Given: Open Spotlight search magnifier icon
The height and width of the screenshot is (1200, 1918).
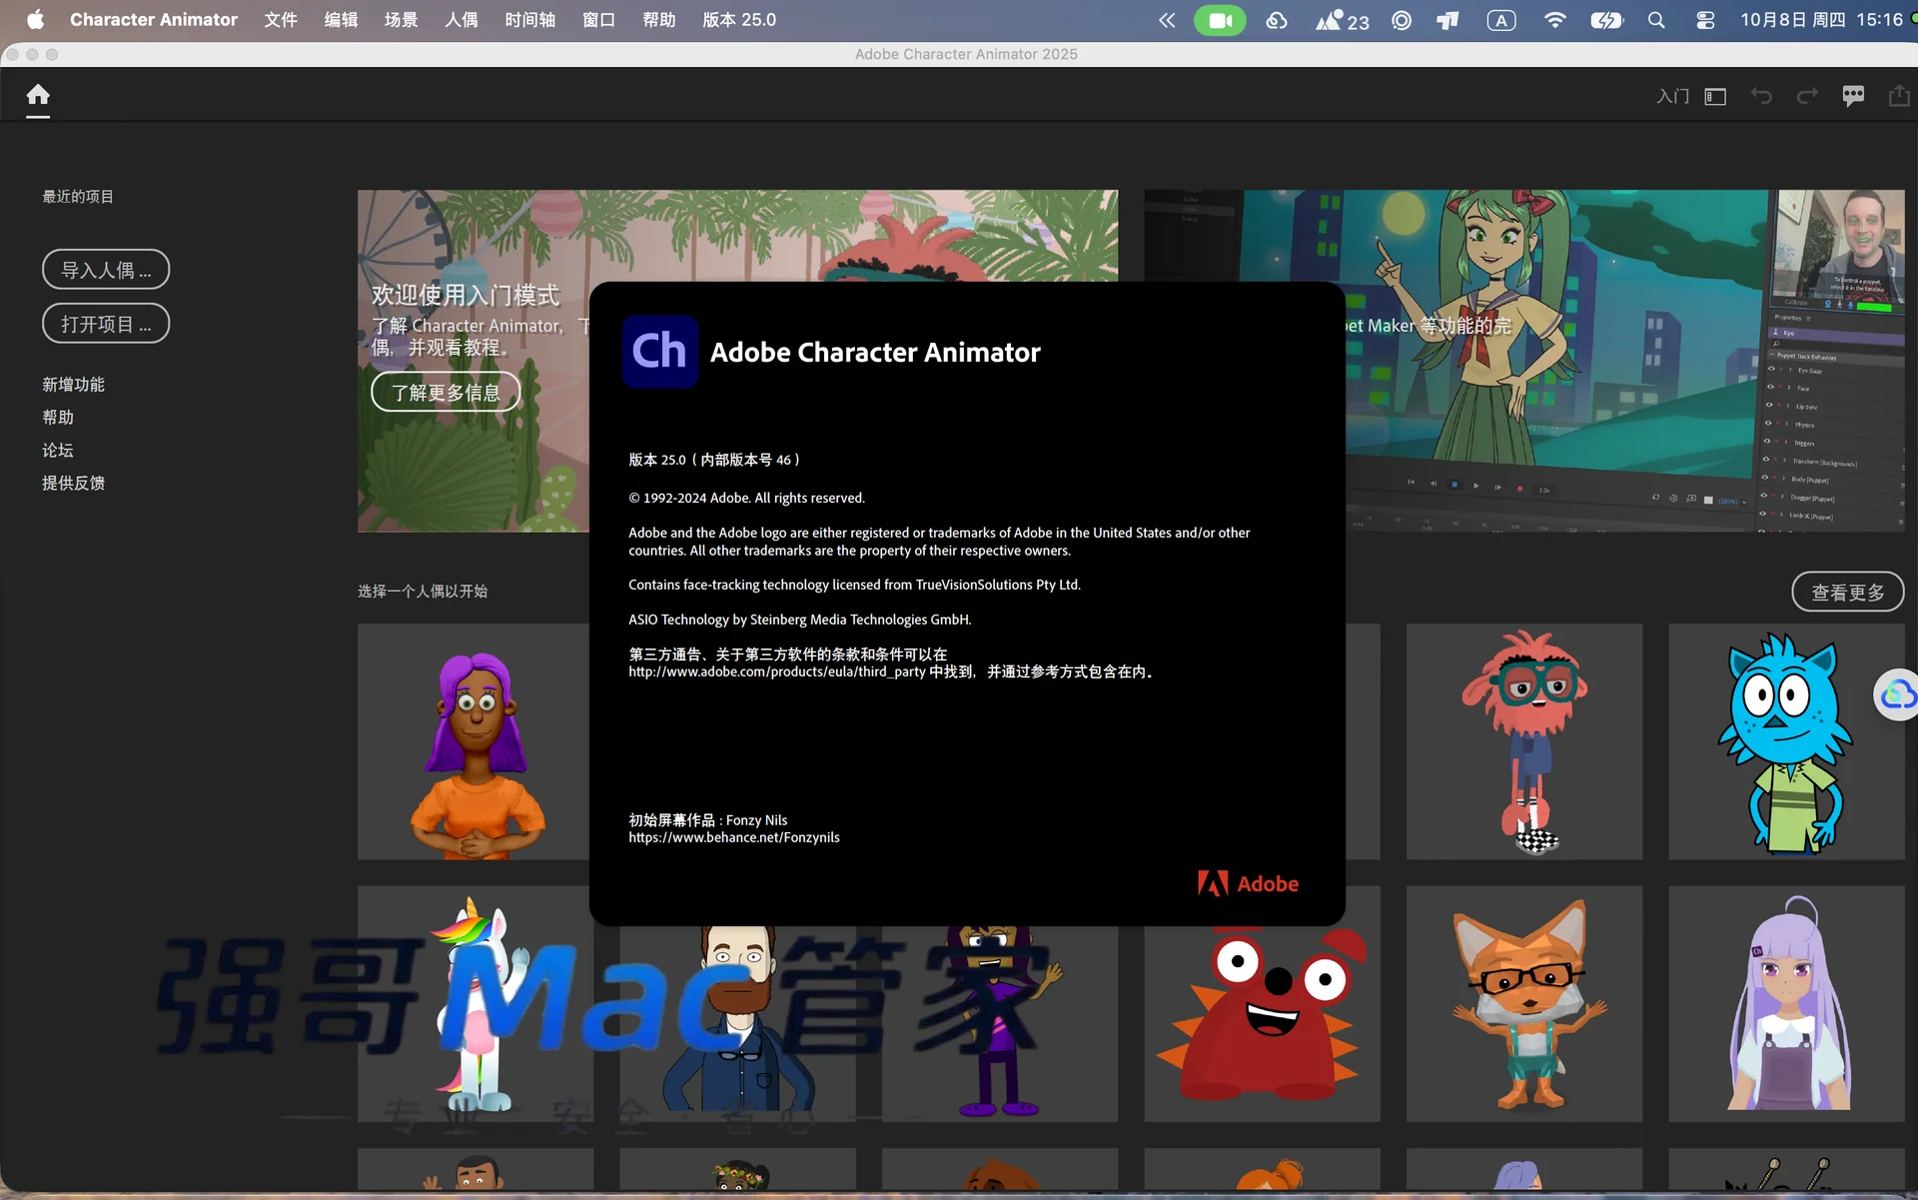Looking at the screenshot, I should (x=1656, y=20).
